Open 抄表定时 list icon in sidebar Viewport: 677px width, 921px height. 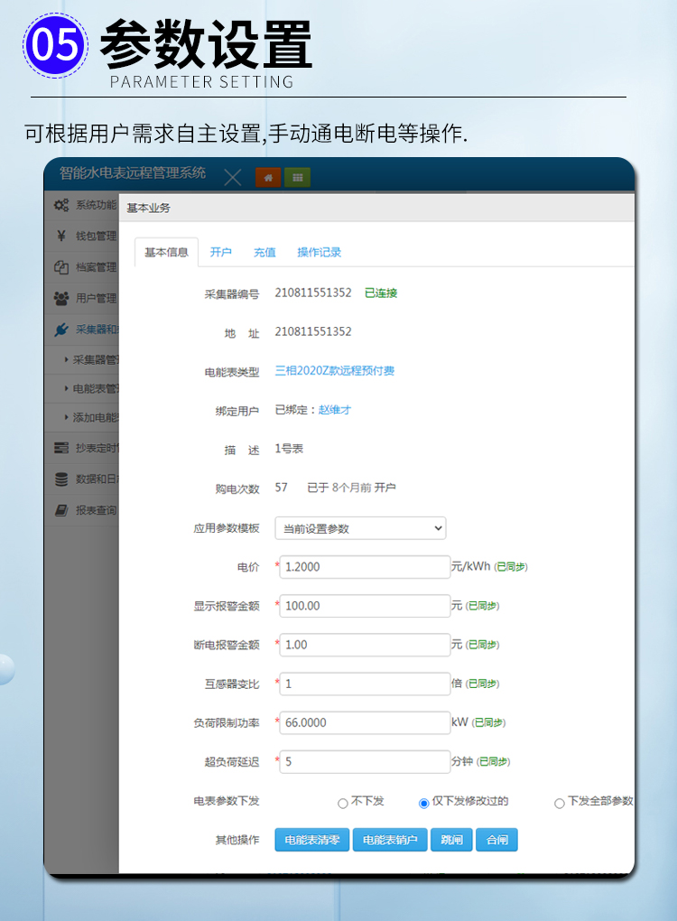coord(61,448)
